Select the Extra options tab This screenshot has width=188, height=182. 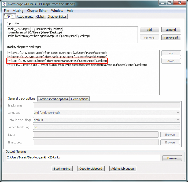coord(80,99)
